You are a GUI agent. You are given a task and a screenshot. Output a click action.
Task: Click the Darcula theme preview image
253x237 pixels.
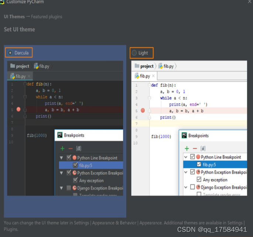point(65,128)
